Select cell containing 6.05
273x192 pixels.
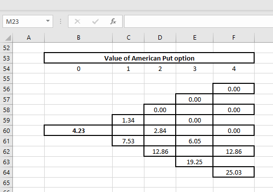coord(195,141)
